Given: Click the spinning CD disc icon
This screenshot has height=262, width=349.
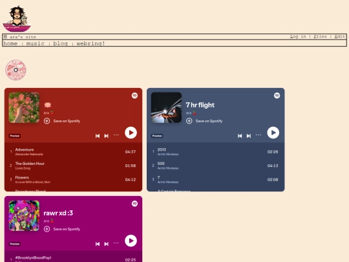Looking at the screenshot, I should tap(16, 70).
